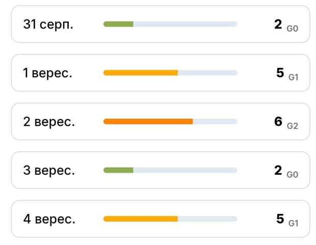Click the G1 label on 1 верес.
Viewport: 316px width, 245px height.
point(293,77)
